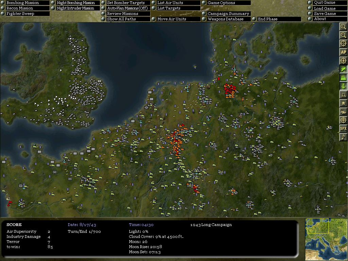The width and height of the screenshot is (348, 261).
Task: Open List Air Units
Action: (x=176, y=3)
